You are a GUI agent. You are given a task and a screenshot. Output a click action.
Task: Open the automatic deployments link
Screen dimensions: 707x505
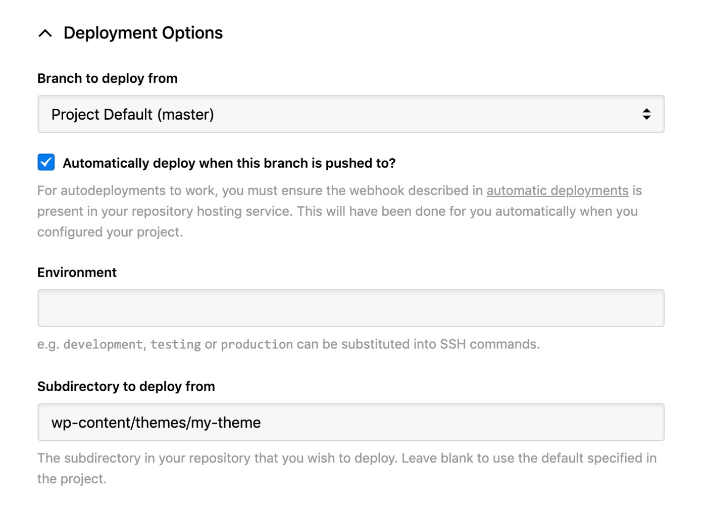(558, 191)
